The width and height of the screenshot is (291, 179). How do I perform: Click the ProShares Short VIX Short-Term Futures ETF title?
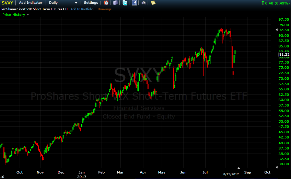point(35,9)
